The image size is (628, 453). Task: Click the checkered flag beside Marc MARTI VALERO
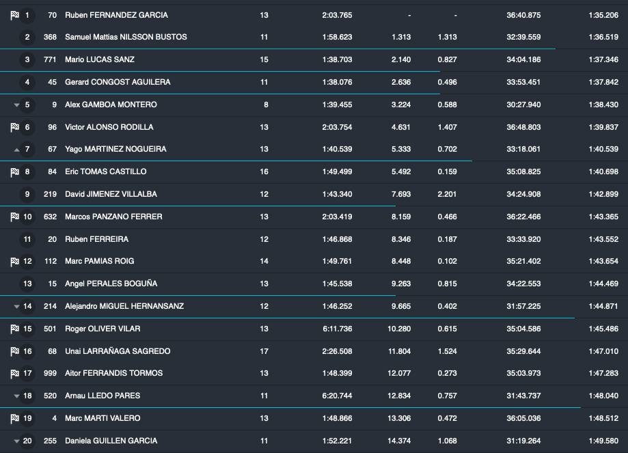14,418
